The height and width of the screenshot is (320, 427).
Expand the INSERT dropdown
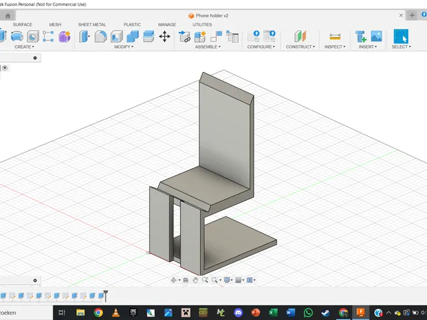(368, 47)
